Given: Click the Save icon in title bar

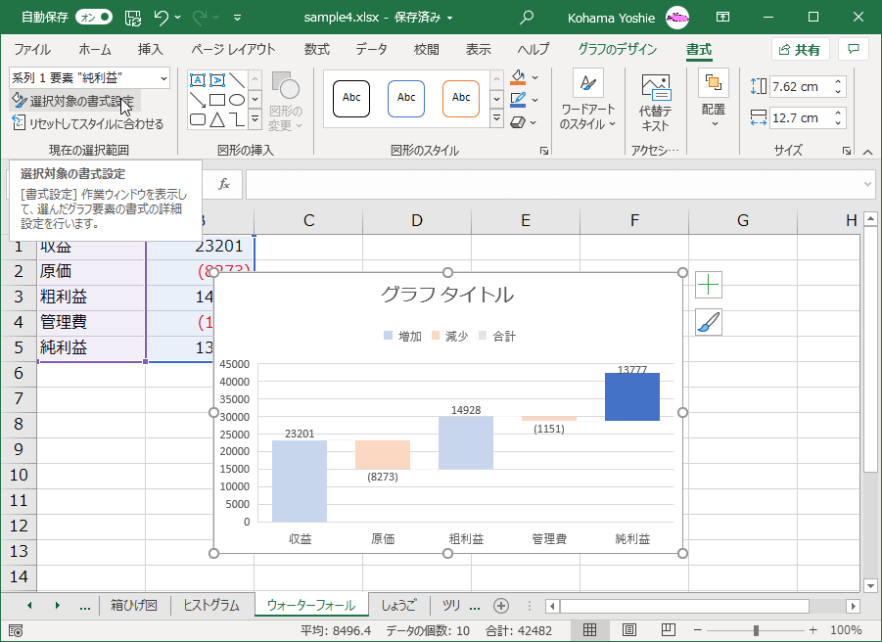Looking at the screenshot, I should pyautogui.click(x=133, y=18).
